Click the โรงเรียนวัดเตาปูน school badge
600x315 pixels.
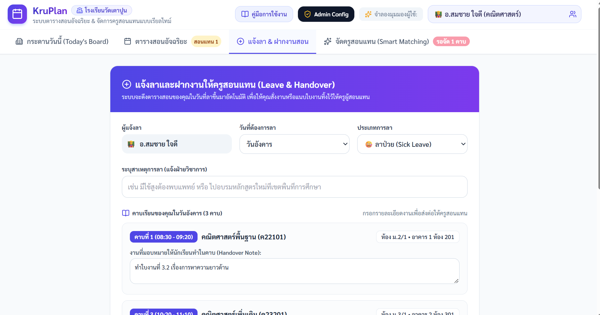click(102, 11)
